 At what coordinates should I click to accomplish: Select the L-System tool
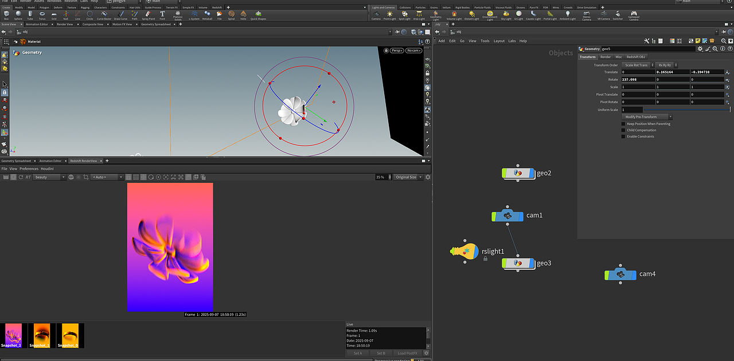coord(194,15)
